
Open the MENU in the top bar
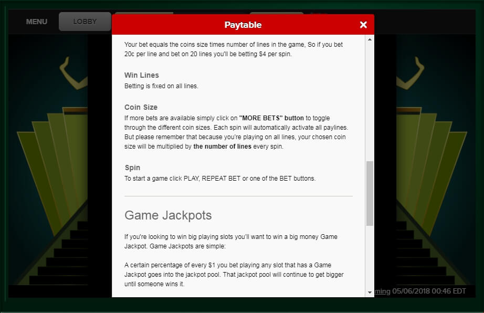37,22
